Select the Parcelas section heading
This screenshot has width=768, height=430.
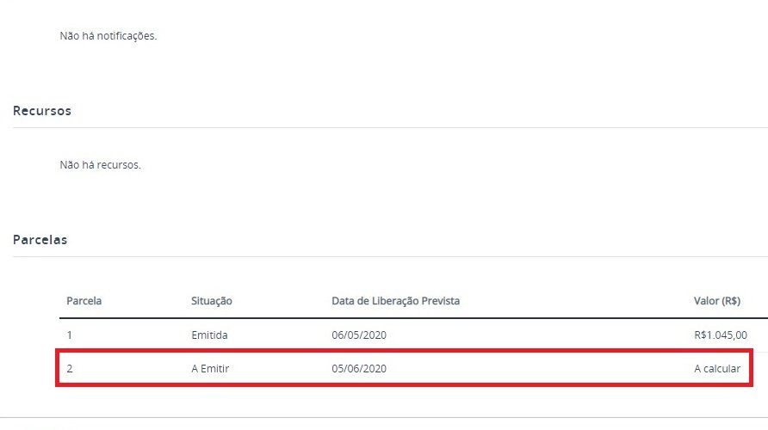click(40, 240)
